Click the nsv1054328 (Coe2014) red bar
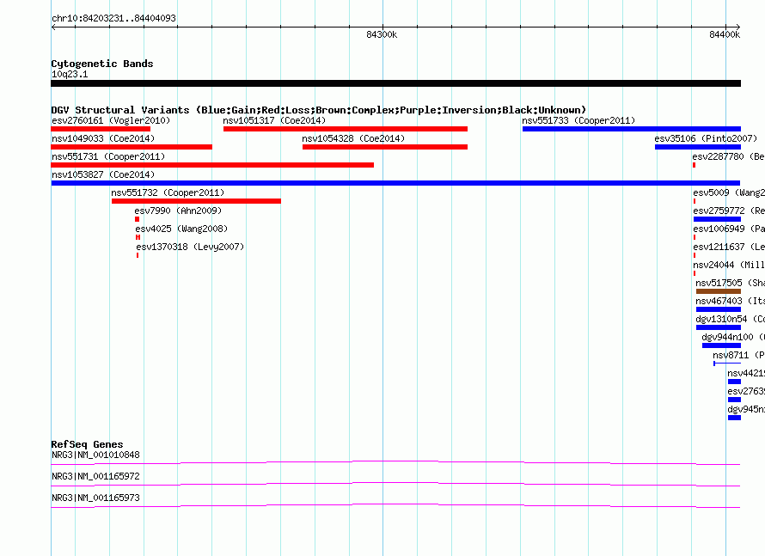 point(385,147)
